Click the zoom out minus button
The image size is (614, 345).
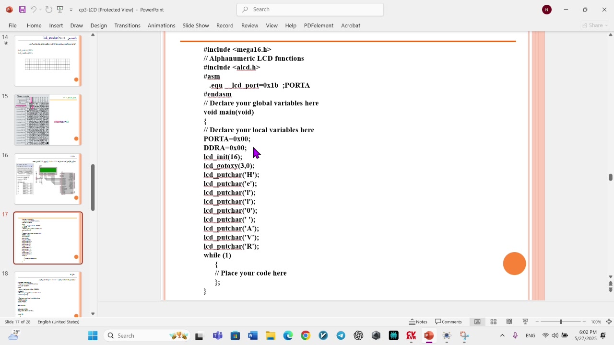pos(537,322)
